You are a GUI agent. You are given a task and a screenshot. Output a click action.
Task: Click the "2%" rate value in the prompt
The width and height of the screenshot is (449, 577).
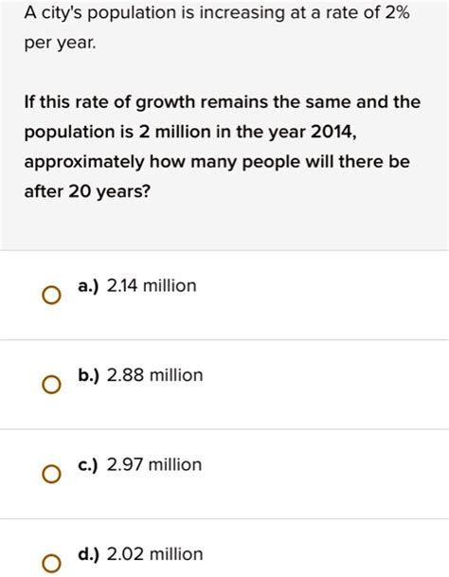tap(398, 12)
